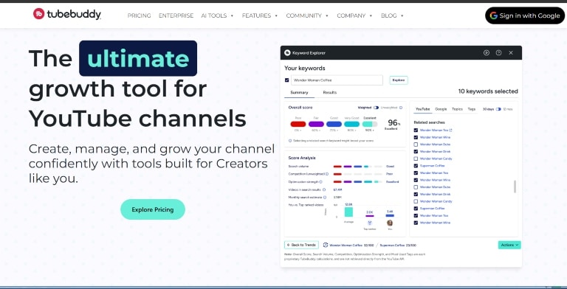Click the Google G icon in sign-in button

494,15
